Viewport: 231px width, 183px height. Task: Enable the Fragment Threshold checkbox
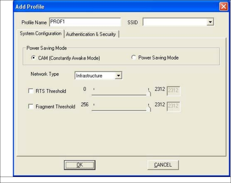(x=31, y=106)
